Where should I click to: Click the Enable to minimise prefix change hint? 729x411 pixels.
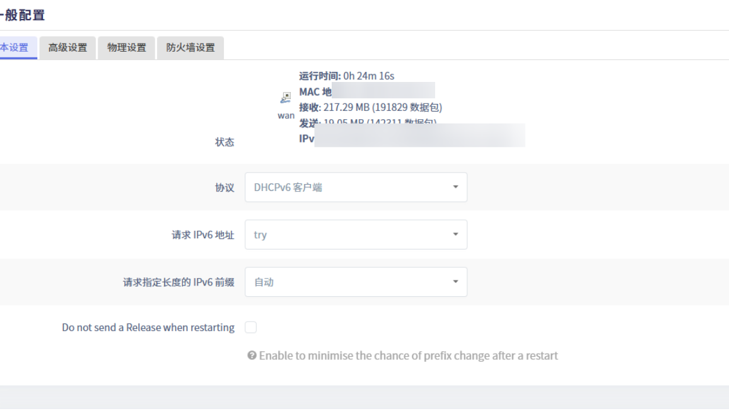(408, 356)
